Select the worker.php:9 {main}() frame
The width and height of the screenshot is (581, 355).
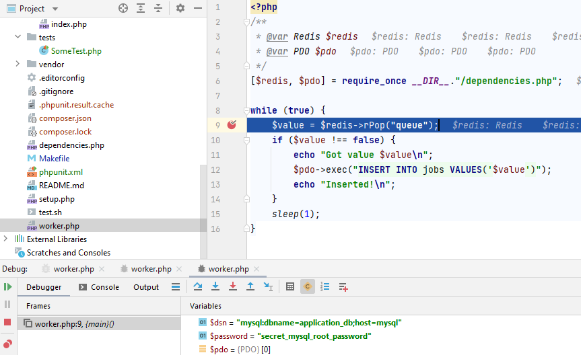coord(74,324)
